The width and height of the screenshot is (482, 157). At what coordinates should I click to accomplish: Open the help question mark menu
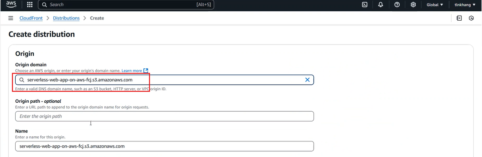click(397, 5)
